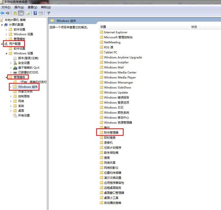
Task: Click the Export List toolbar icon
Action: 28,13
